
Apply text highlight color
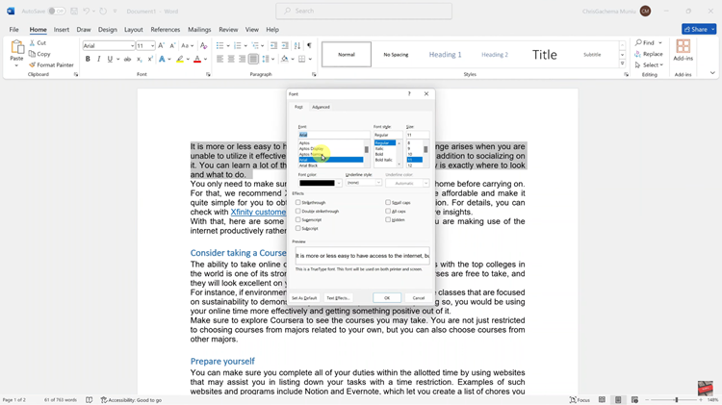(180, 59)
